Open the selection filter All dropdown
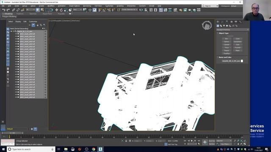 tap(30, 10)
